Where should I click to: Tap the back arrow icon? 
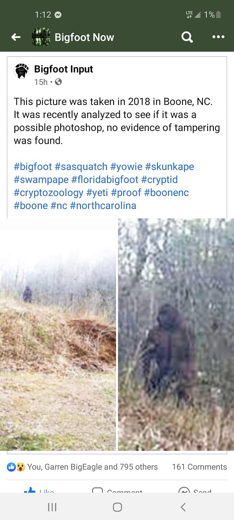click(x=16, y=37)
